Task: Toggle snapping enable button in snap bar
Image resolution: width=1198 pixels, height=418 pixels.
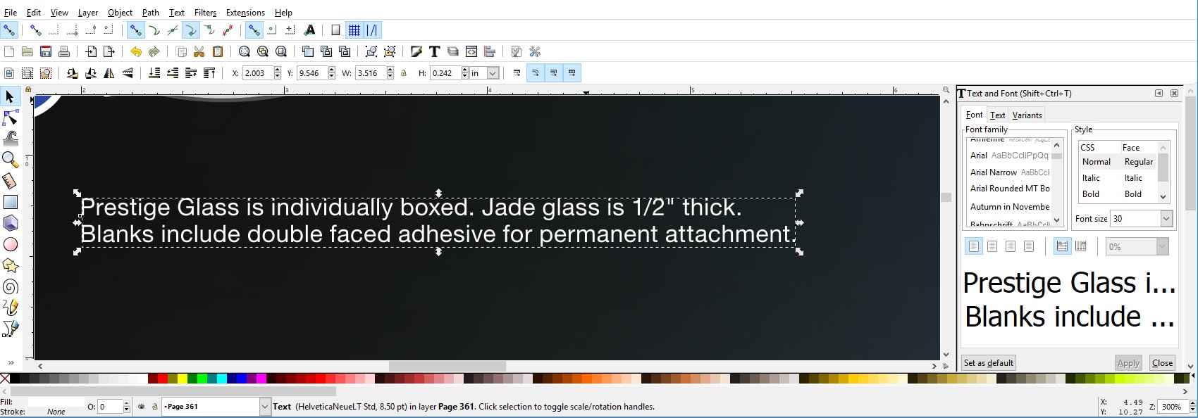Action: tap(8, 30)
